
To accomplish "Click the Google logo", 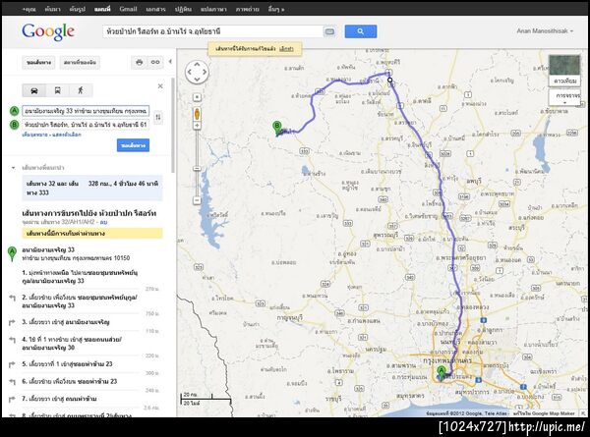I will (x=48, y=32).
